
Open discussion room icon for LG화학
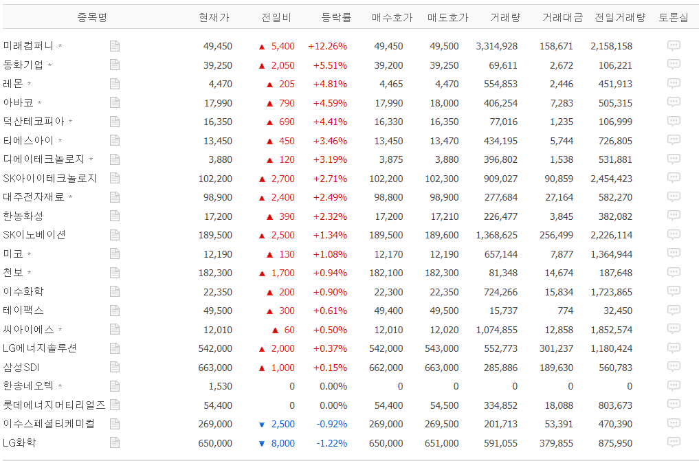674,442
